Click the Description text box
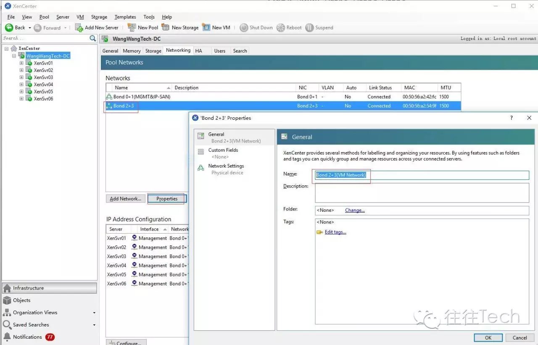This screenshot has width=538, height=345. (x=422, y=193)
